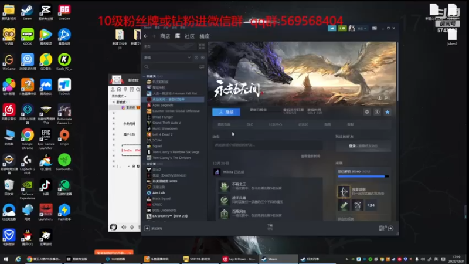
Task: Select Tom Clancy's The Division
Action: click(172, 158)
